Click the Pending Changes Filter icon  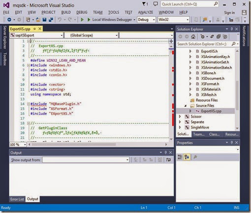pyautogui.click(x=203, y=36)
